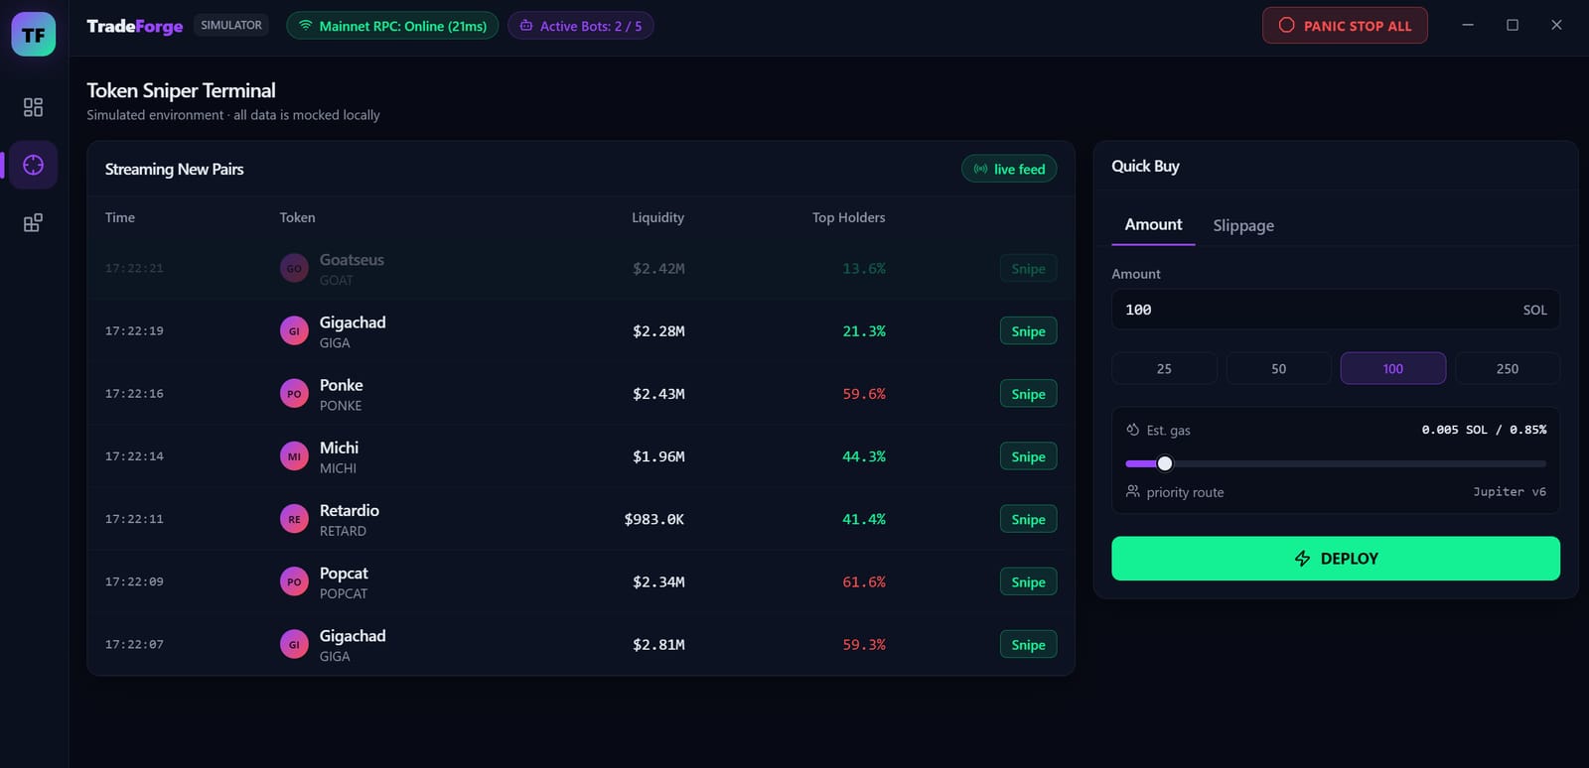The height and width of the screenshot is (768, 1589).
Task: Click the Goatseus GO token avatar
Action: (294, 269)
